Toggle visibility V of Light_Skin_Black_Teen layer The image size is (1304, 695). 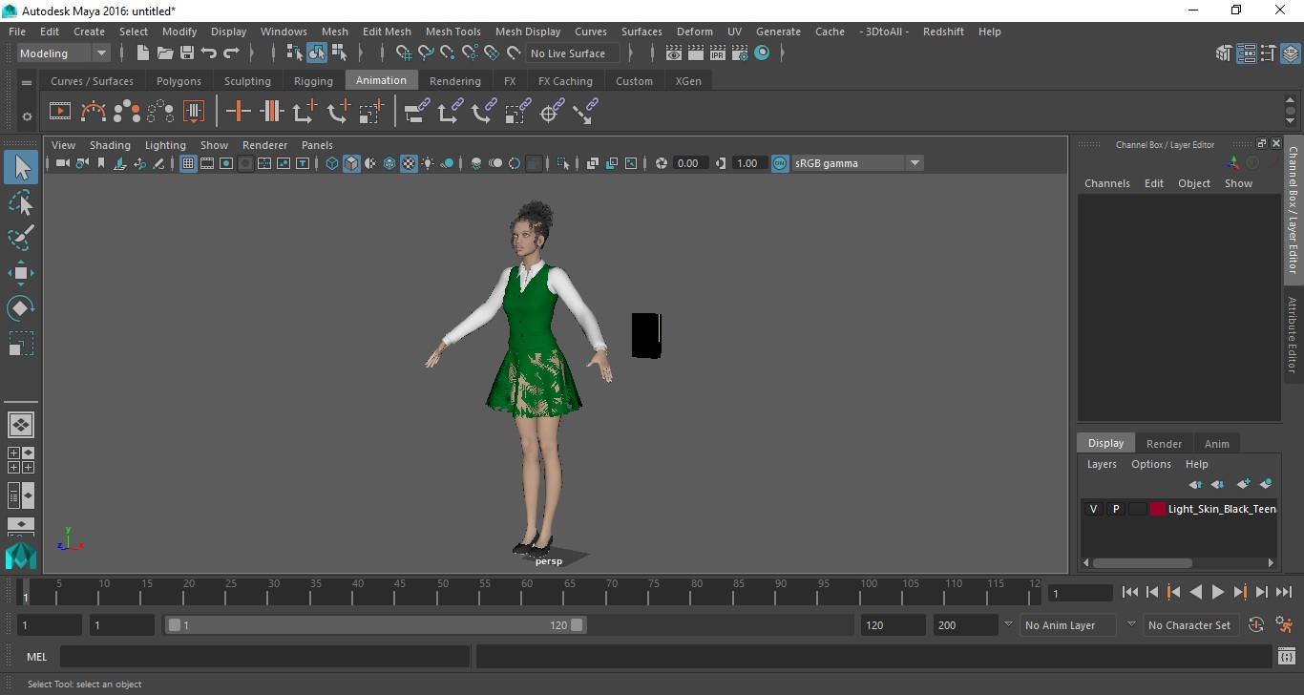coord(1093,509)
